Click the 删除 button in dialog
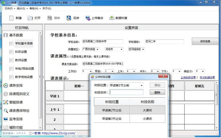 click(157, 93)
